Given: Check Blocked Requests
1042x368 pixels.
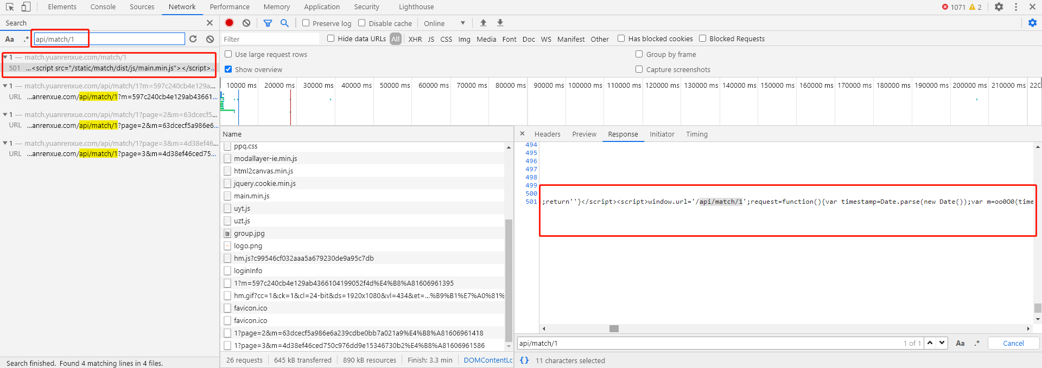Looking at the screenshot, I should click(x=703, y=38).
